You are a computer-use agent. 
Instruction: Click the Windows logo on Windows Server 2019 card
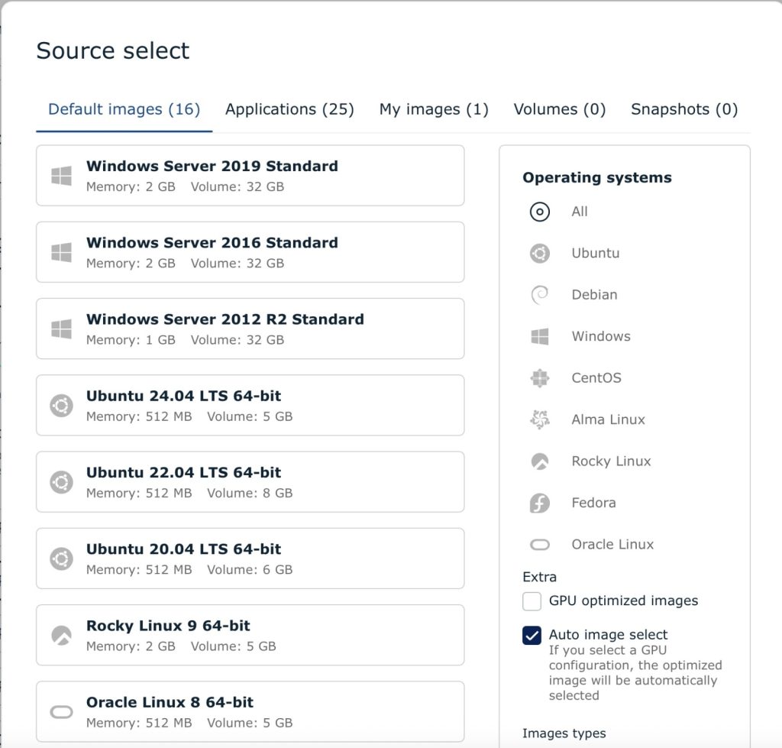click(61, 176)
